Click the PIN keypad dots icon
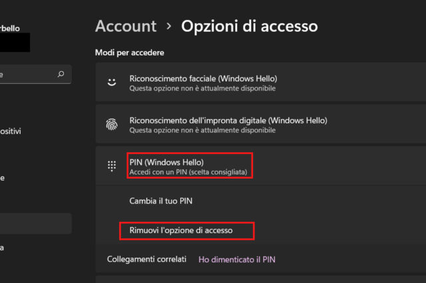The height and width of the screenshot is (283, 426). [x=112, y=166]
